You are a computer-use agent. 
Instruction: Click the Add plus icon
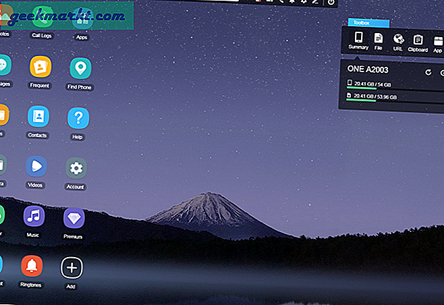point(72,267)
